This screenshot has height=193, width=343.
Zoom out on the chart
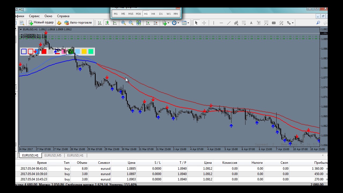(131, 23)
